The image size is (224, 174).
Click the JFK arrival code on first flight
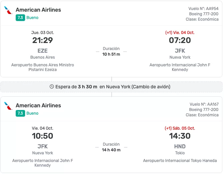tap(180, 51)
